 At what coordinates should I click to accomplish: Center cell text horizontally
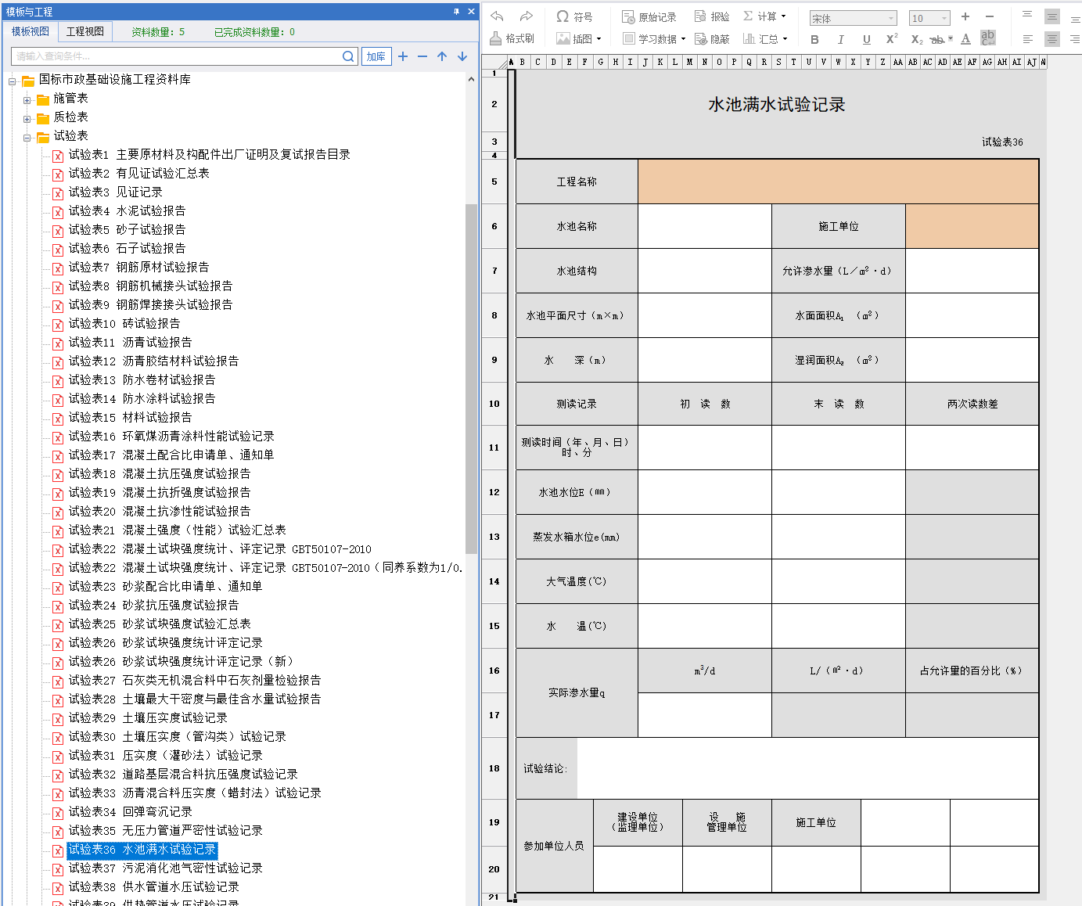click(x=1052, y=38)
